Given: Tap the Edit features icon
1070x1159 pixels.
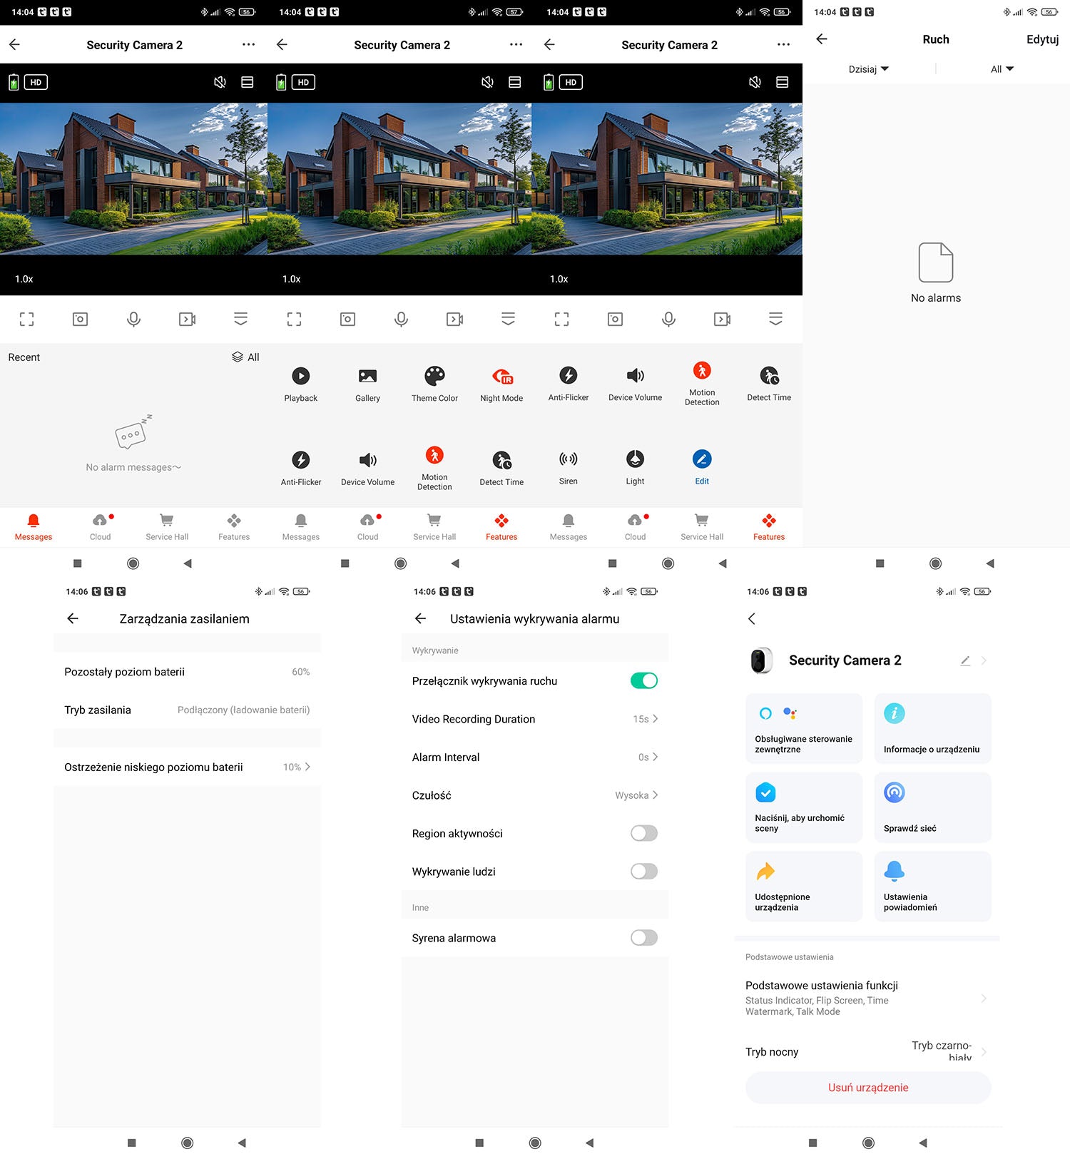Looking at the screenshot, I should (x=702, y=459).
